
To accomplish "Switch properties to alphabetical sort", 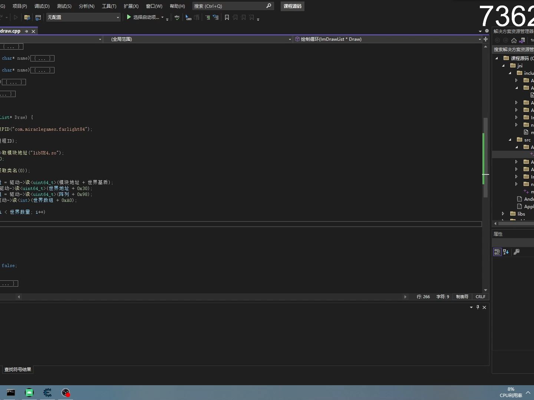I will point(506,252).
